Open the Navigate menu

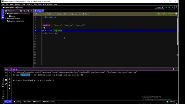(17, 4)
